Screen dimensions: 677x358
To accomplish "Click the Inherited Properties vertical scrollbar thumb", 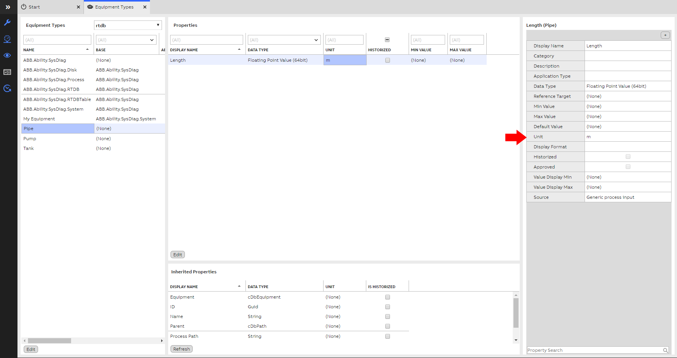I will point(516,313).
